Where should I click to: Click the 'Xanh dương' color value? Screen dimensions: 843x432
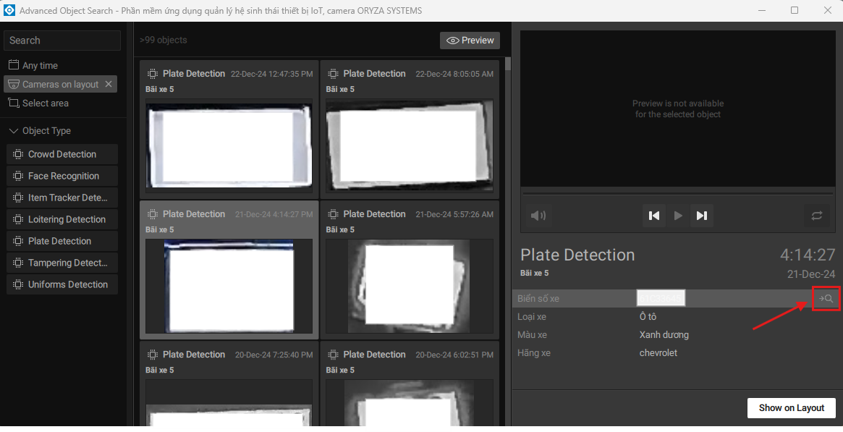point(664,335)
